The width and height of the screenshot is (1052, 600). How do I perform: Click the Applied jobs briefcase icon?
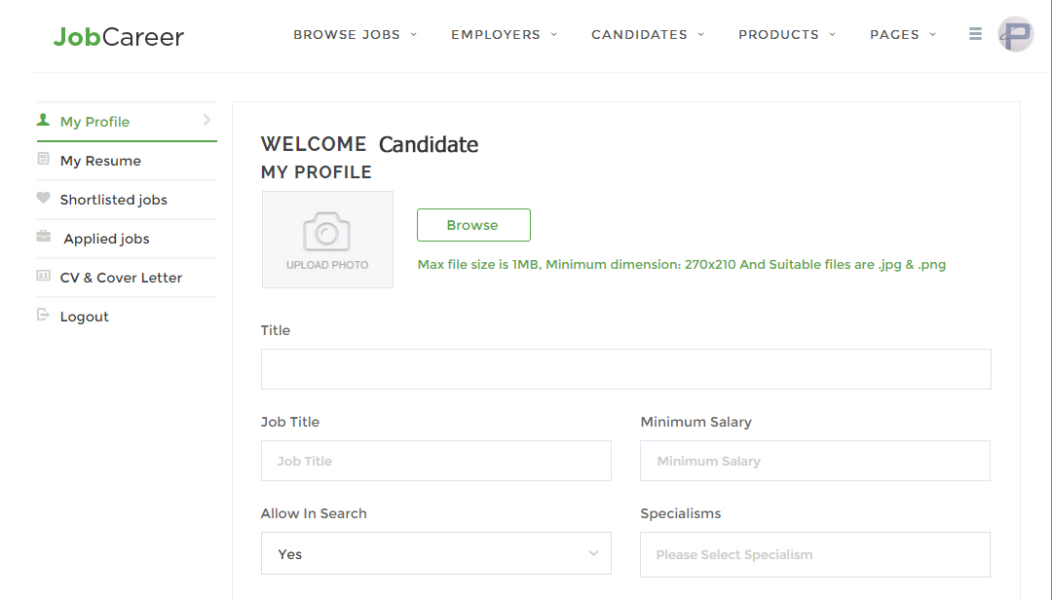pos(43,237)
